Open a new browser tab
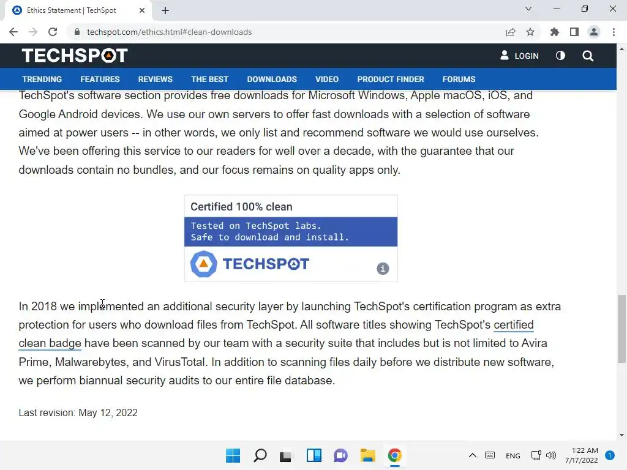This screenshot has width=627, height=470. coord(165,10)
